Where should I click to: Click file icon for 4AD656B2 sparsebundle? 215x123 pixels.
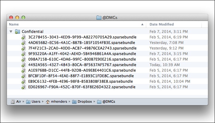click(24, 42)
